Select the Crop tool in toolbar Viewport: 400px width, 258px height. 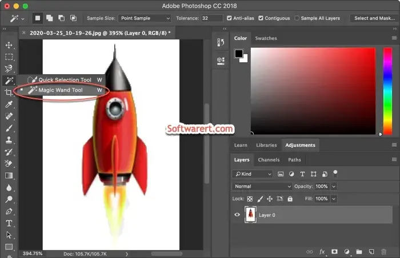pos(9,92)
